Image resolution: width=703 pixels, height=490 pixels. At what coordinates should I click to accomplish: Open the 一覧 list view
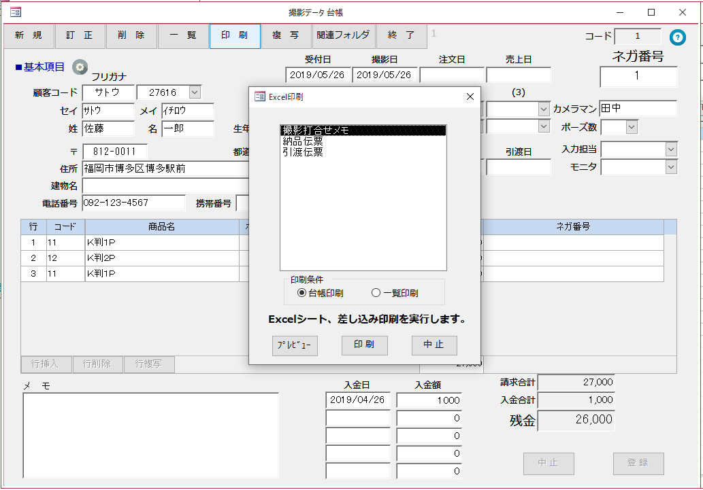(x=183, y=36)
